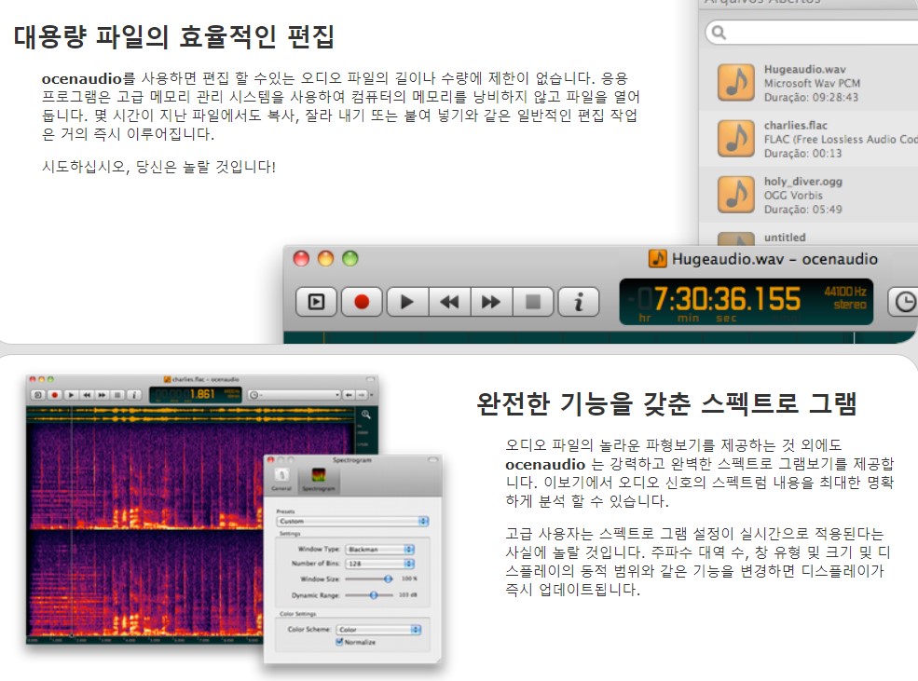Toggle the sidebar icon in the Hugeaudio.wav window
The image size is (918, 681).
[316, 302]
